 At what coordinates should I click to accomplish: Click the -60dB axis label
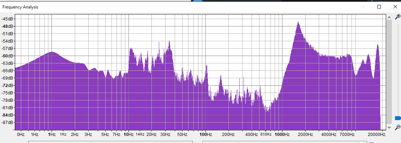coord(8,56)
